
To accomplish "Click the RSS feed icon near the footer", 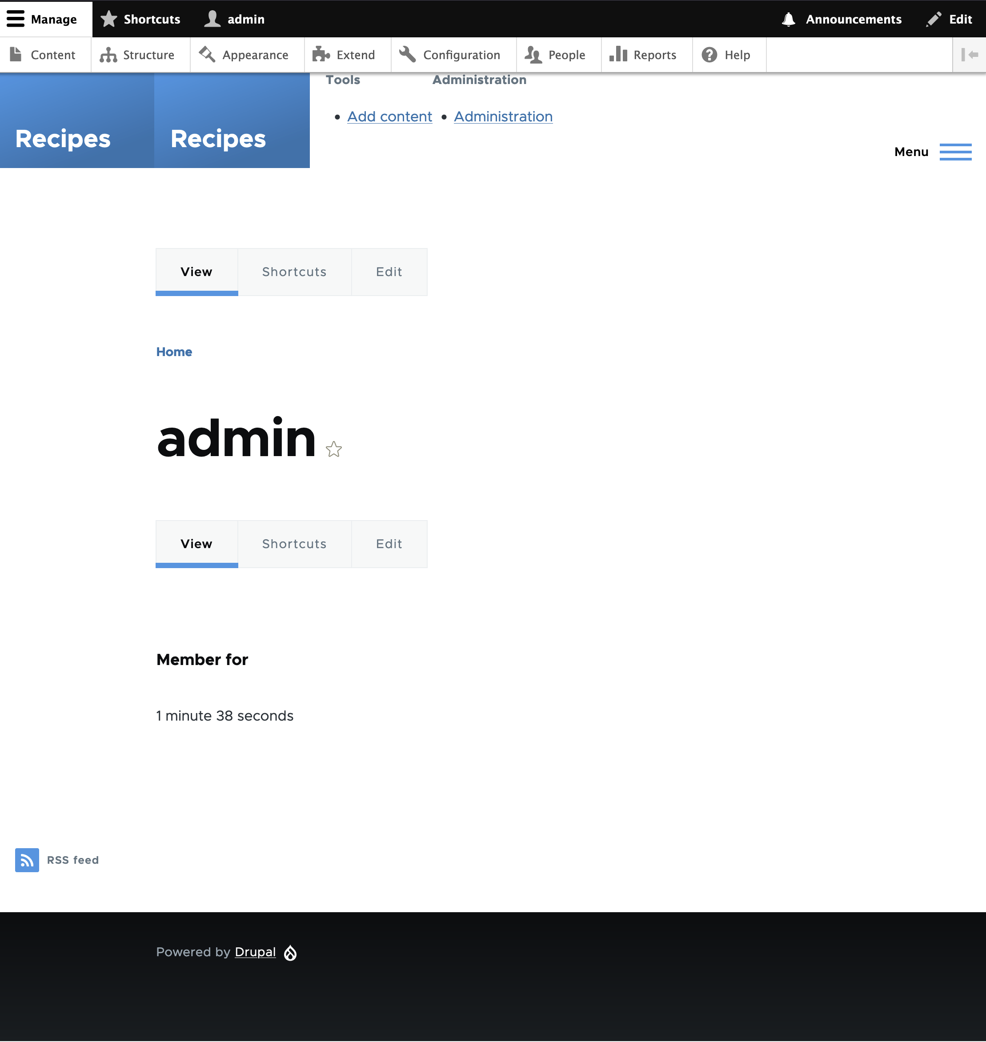I will point(27,860).
